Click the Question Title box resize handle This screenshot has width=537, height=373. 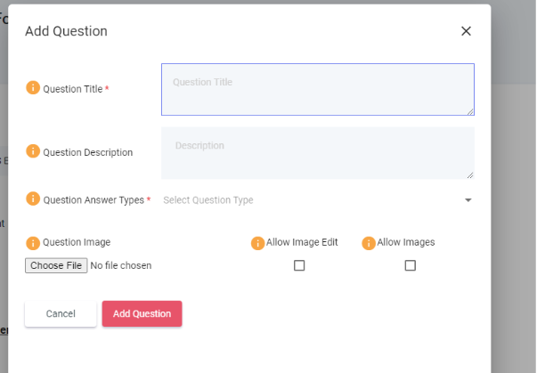tap(469, 111)
